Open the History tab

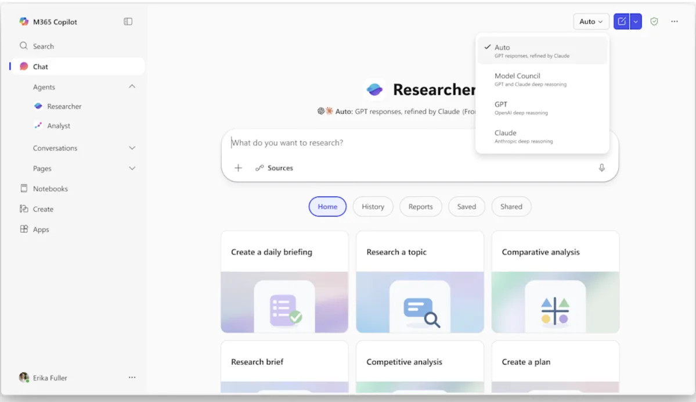tap(373, 206)
